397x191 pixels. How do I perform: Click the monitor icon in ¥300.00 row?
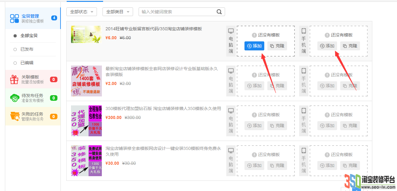click(x=231, y=111)
